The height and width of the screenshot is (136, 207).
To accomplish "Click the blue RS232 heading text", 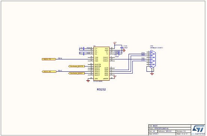I will click(x=101, y=89).
